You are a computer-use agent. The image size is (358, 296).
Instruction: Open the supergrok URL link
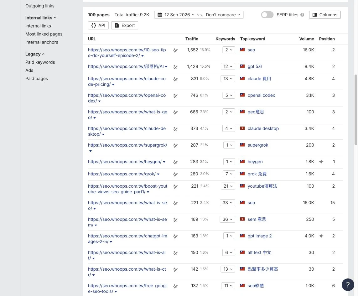[x=127, y=145]
